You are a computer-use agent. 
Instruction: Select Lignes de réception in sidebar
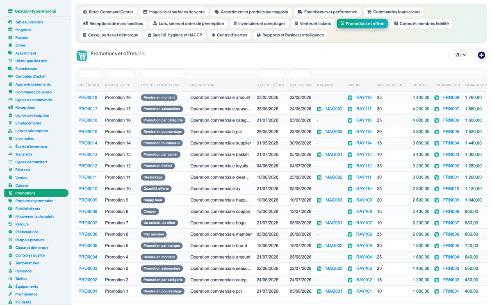click(x=32, y=115)
